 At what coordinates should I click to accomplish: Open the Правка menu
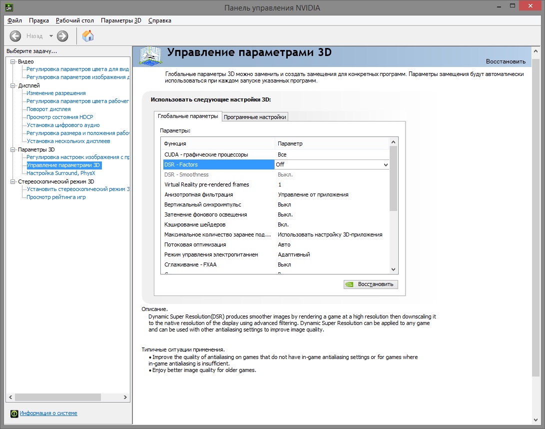click(39, 20)
